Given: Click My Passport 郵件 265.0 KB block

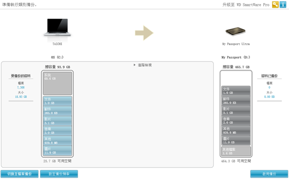Looking at the screenshot, I should coord(236,101).
